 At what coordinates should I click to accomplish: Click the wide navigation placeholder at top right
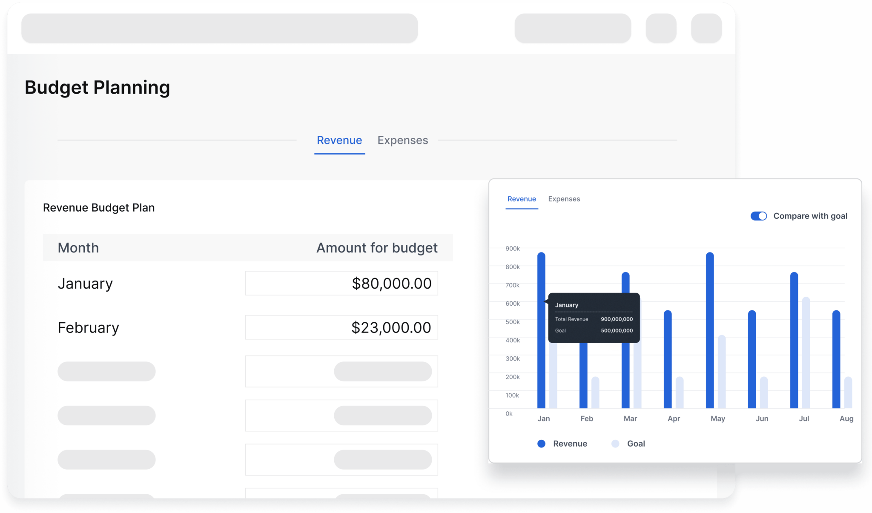[x=572, y=28]
